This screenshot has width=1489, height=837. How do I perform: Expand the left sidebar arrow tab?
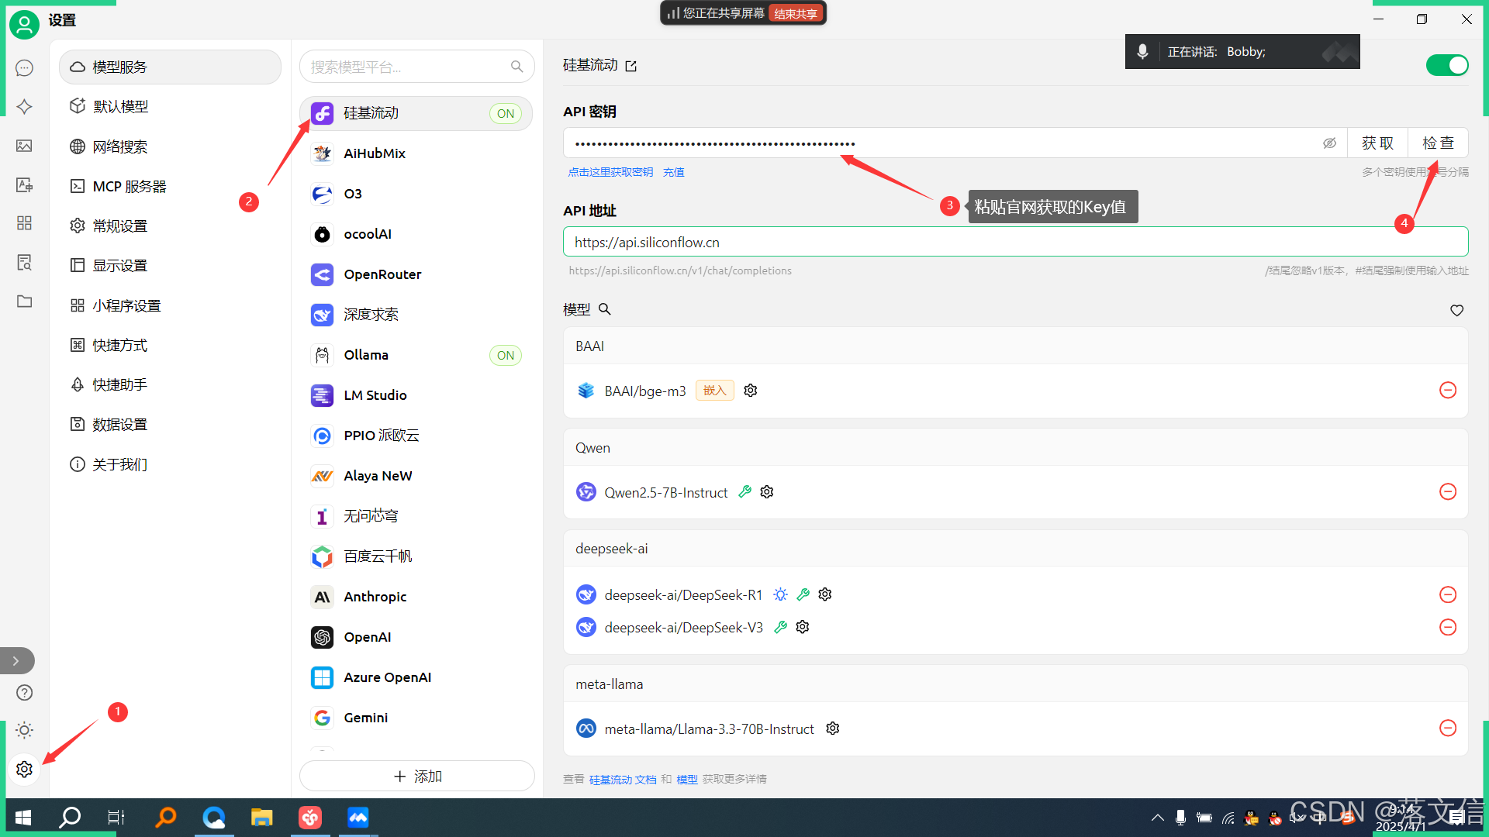[16, 661]
